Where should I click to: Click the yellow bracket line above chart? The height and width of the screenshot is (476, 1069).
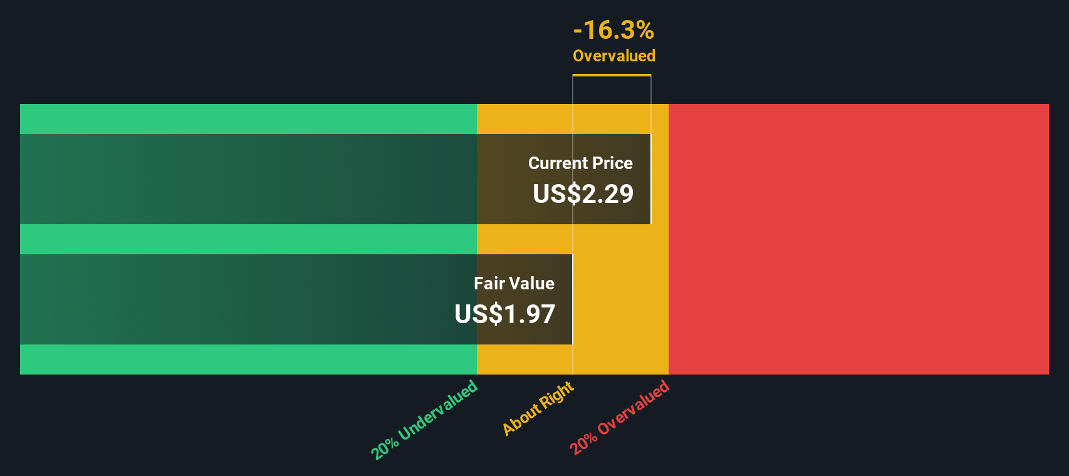tap(612, 75)
